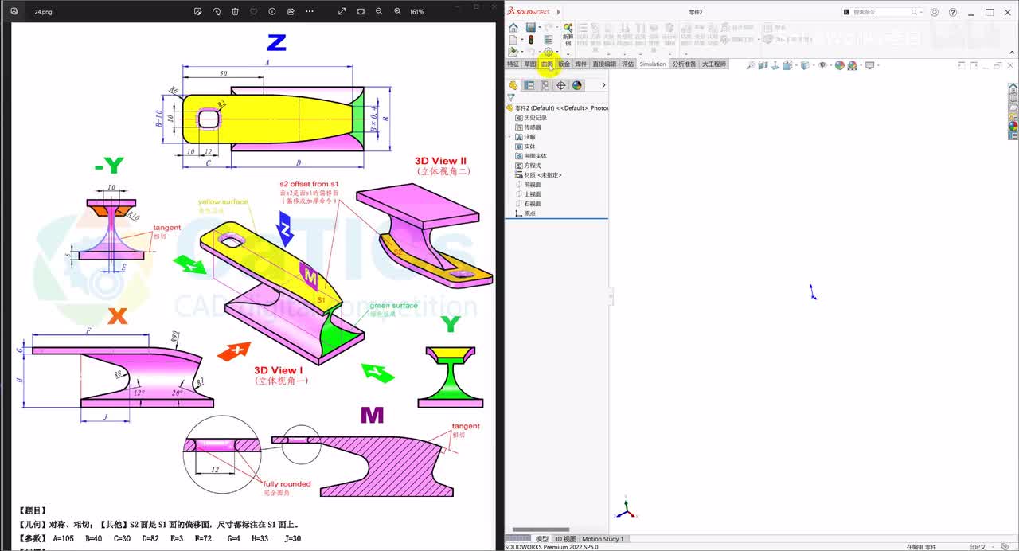Switch to the 分析准备 analysis preparation tab
1019x551 pixels.
coord(684,64)
